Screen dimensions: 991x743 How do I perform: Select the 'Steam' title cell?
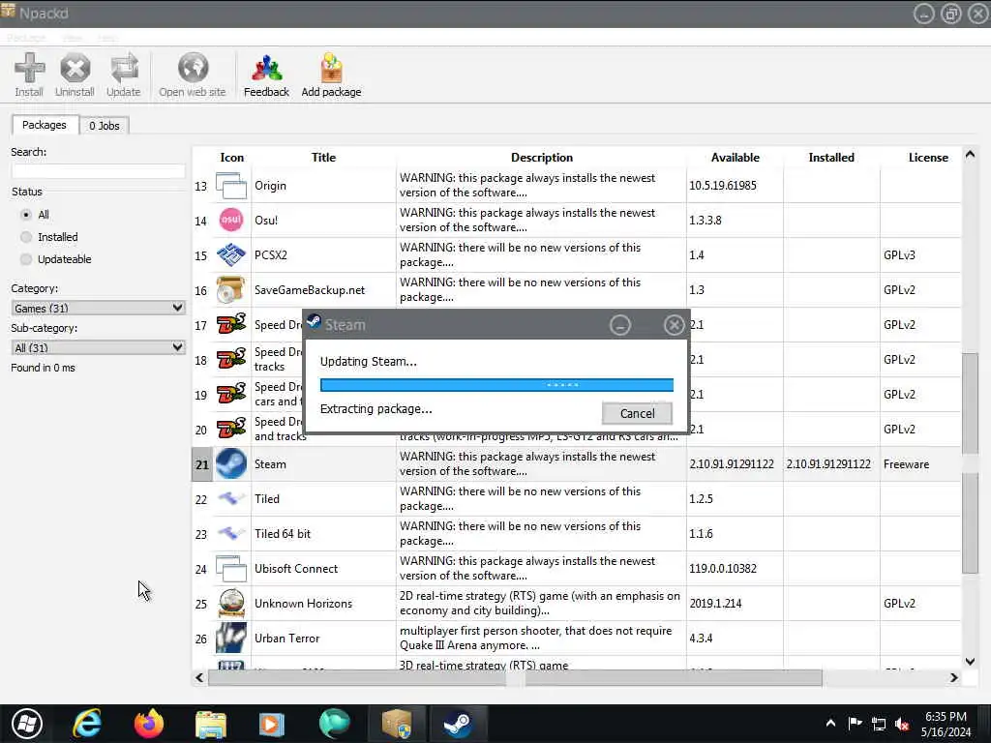click(x=323, y=464)
